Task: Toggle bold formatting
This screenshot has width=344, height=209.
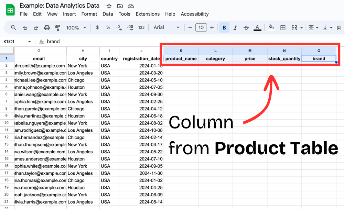Action: click(x=224, y=27)
